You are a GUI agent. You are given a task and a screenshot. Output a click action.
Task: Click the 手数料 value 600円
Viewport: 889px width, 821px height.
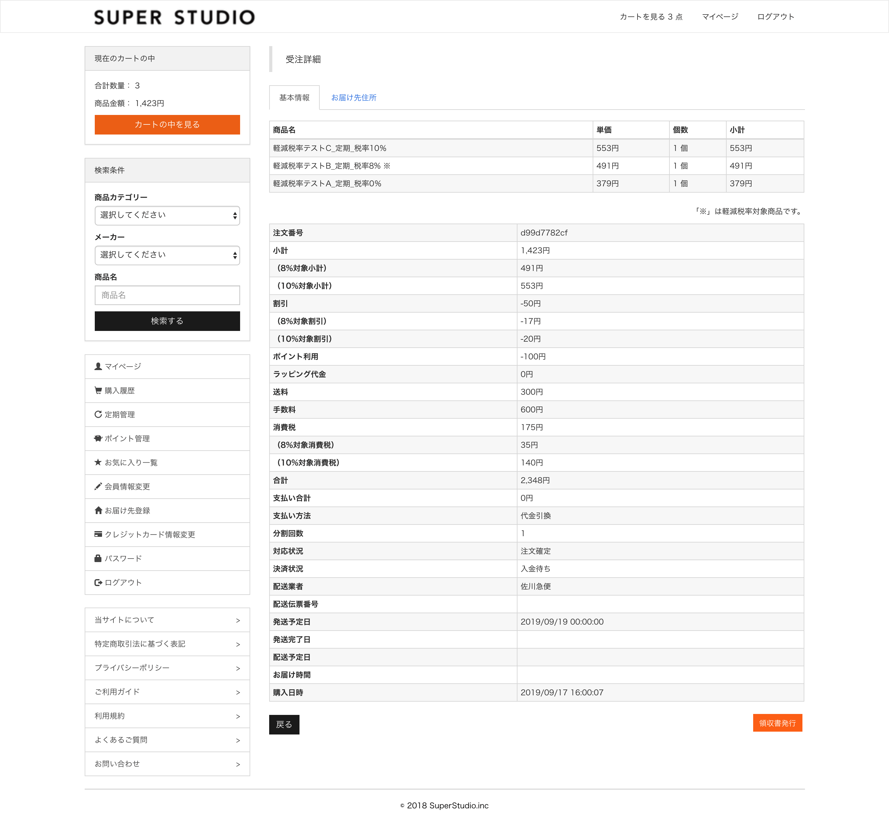tap(532, 410)
